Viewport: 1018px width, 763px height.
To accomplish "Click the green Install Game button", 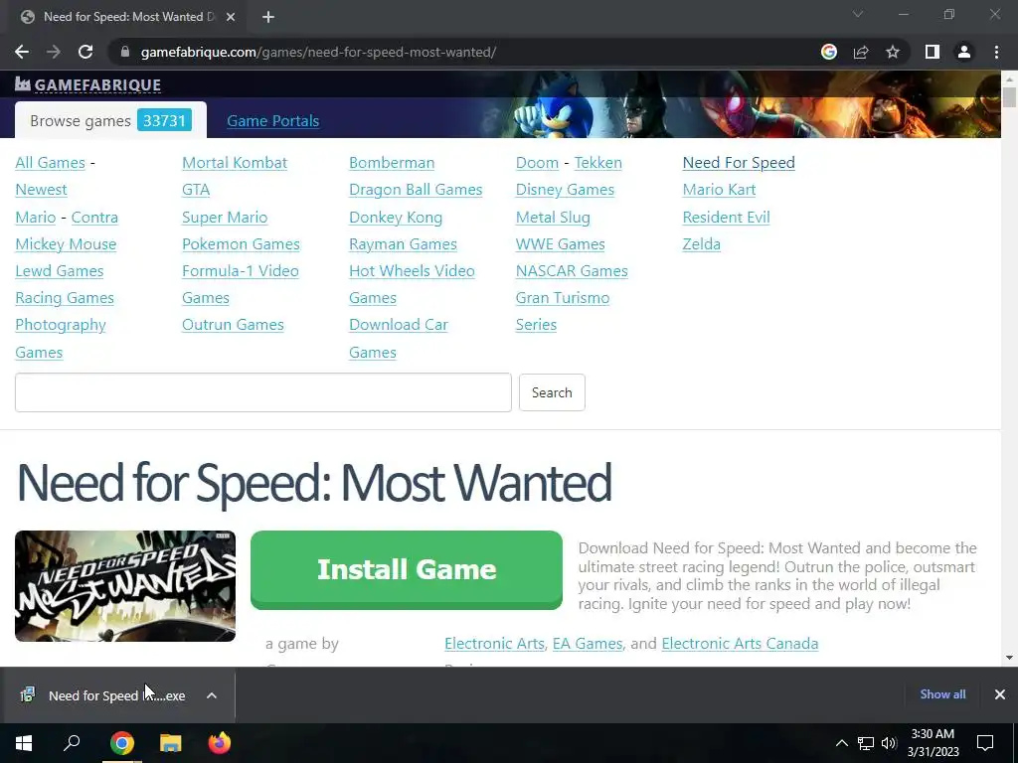I will pyautogui.click(x=407, y=569).
